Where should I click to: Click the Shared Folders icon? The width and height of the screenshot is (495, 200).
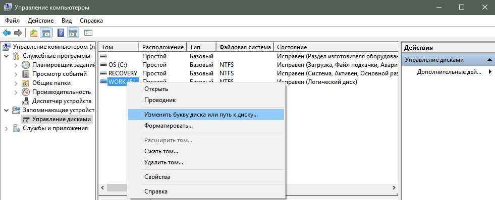(x=26, y=83)
